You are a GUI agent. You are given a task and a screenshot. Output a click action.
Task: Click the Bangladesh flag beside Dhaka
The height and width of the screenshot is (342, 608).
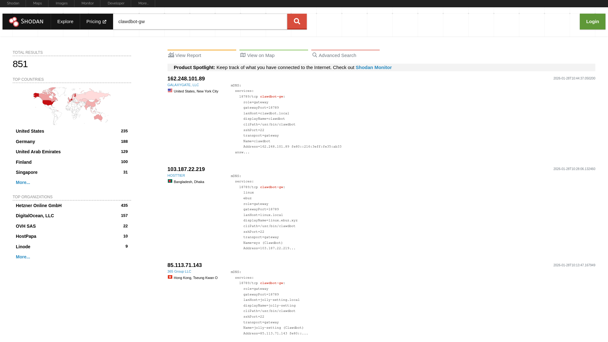170,181
